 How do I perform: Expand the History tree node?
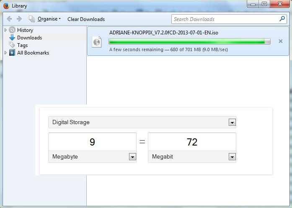(5, 30)
